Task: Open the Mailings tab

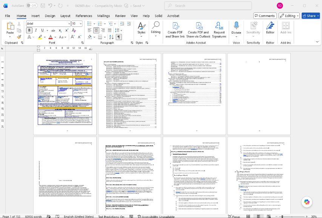Action: [103, 16]
